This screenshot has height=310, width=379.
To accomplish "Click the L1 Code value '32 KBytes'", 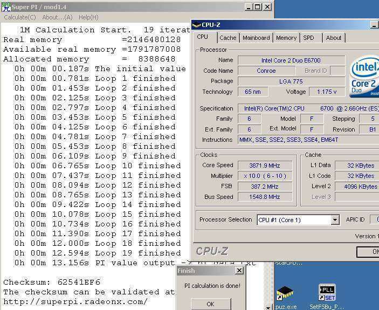I will pyautogui.click(x=357, y=176).
